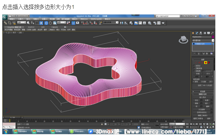Screen dimensions: 218x138
Task: Expand the 软选择 rollout
Action: point(203,91)
